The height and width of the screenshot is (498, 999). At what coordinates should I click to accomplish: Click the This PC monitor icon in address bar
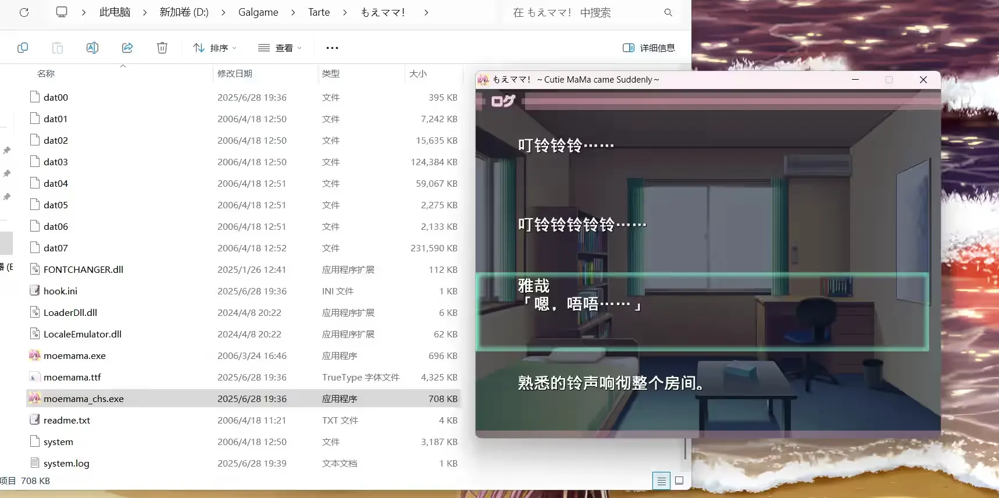(62, 12)
